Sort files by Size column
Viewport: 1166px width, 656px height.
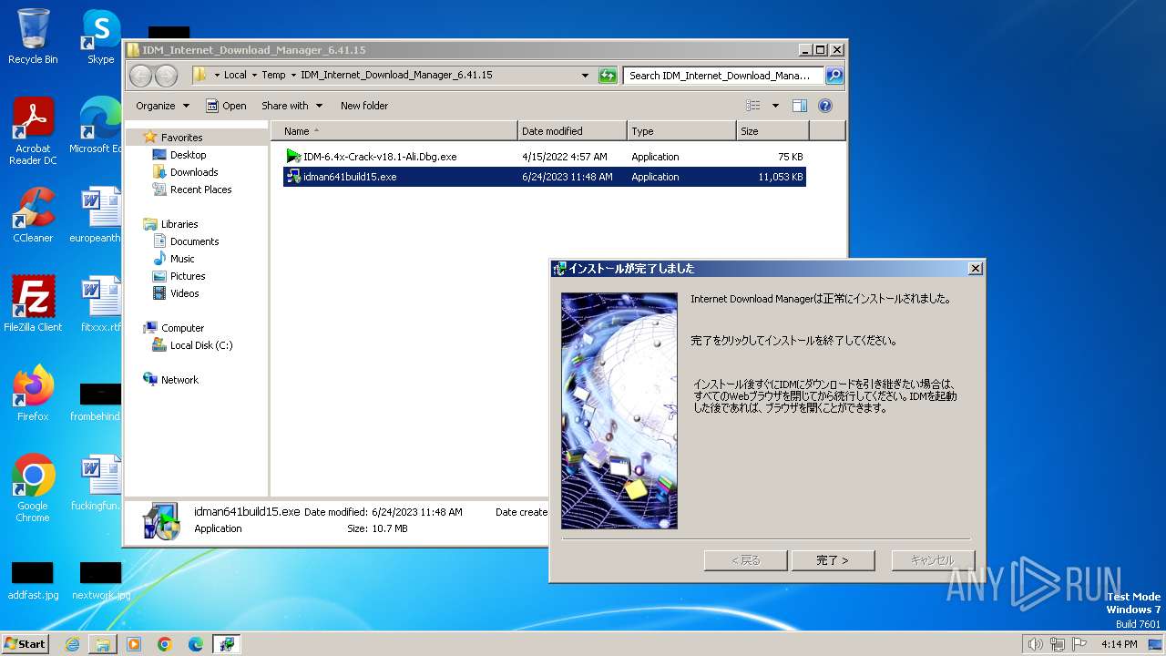tap(772, 131)
